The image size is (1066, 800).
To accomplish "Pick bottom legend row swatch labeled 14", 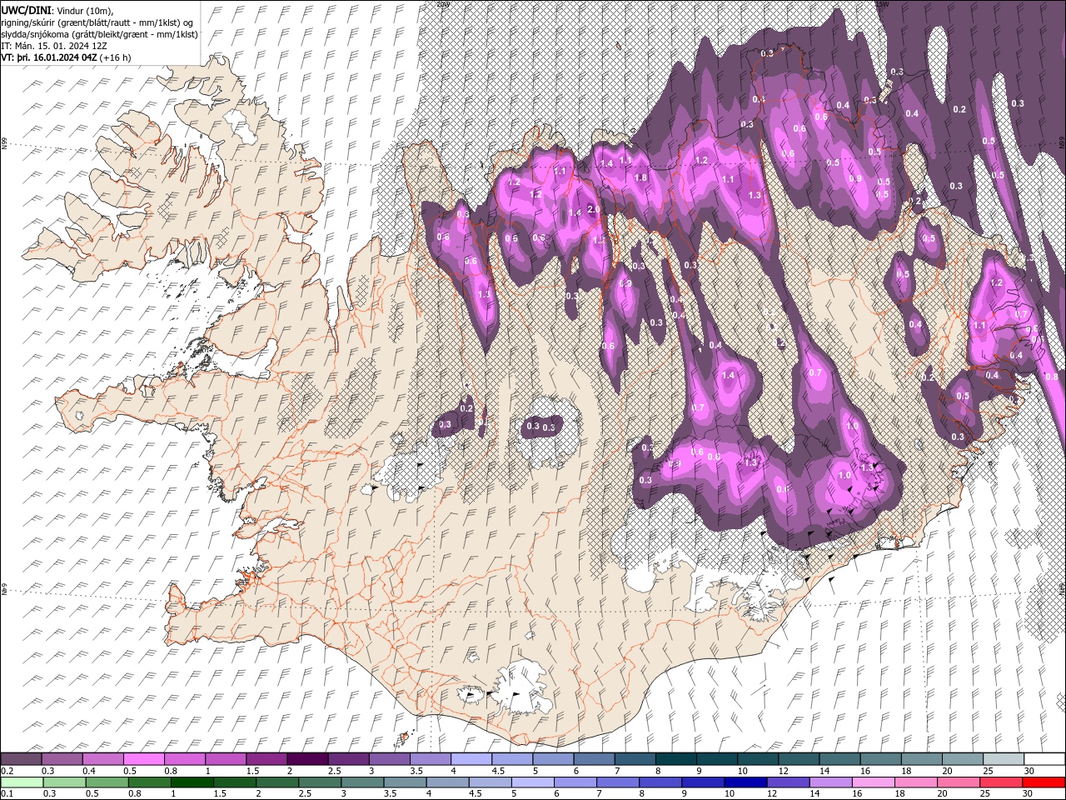I will click(829, 782).
